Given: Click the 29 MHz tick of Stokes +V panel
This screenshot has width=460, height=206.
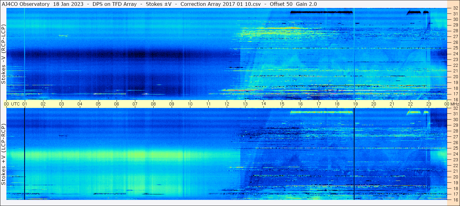Looking at the screenshot, I should [x=455, y=125].
